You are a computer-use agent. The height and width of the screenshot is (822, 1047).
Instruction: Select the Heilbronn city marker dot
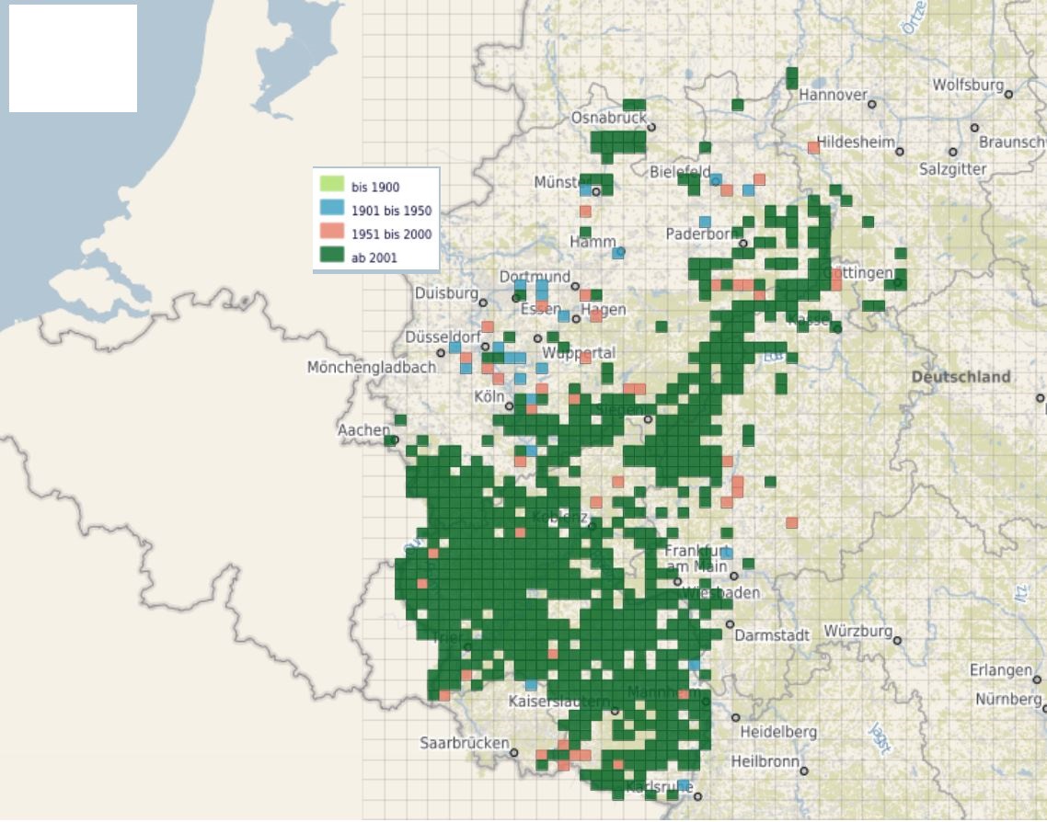(804, 771)
